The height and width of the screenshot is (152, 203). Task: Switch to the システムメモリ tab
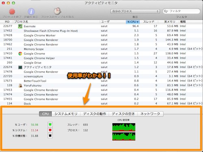point(66,114)
